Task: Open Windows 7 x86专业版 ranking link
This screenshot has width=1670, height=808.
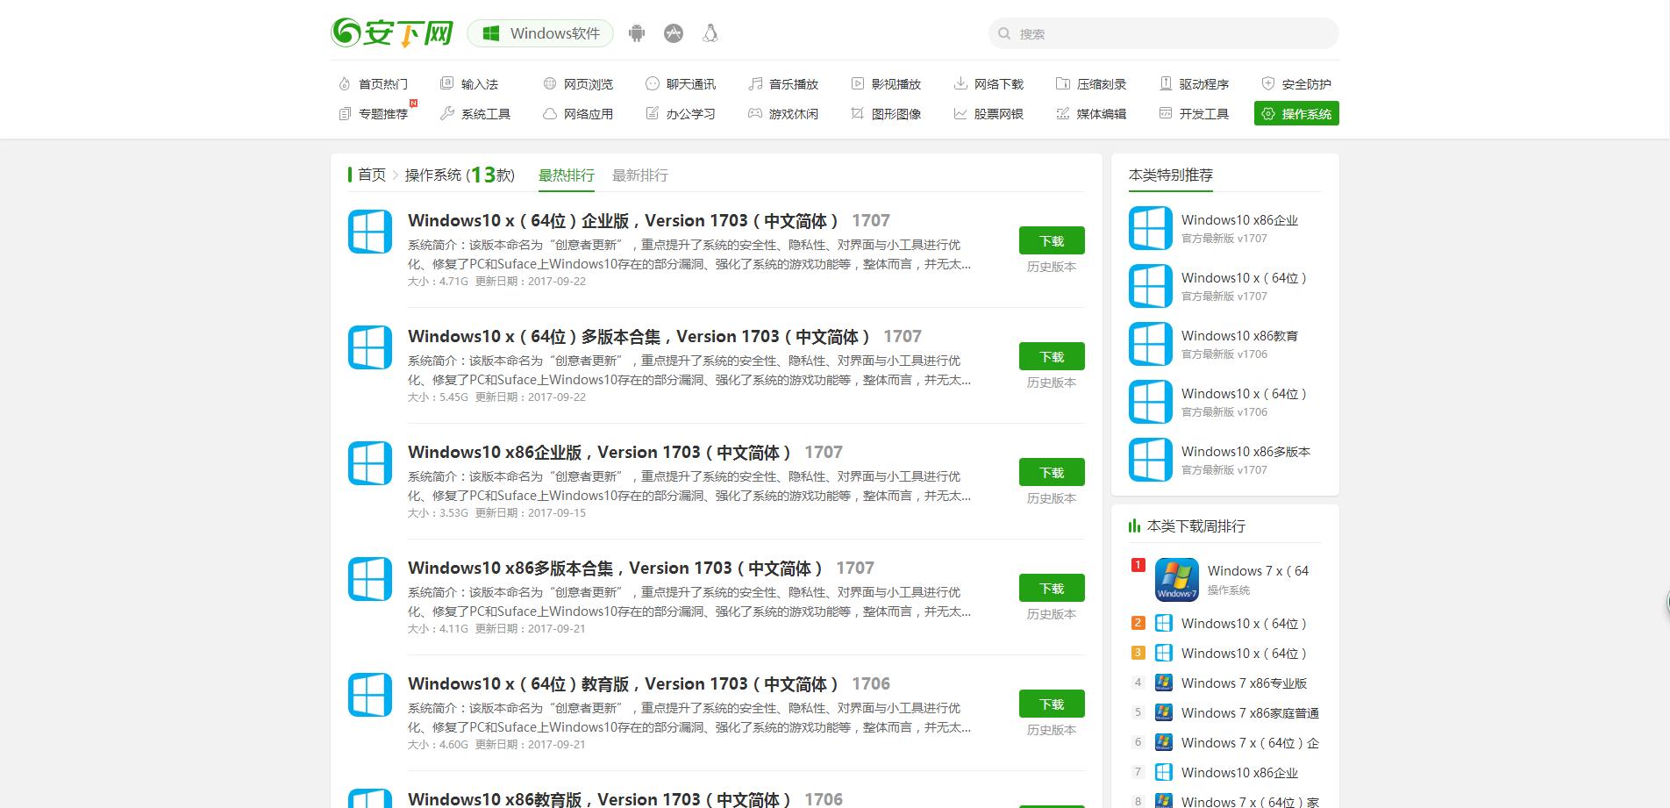Action: tap(1244, 683)
